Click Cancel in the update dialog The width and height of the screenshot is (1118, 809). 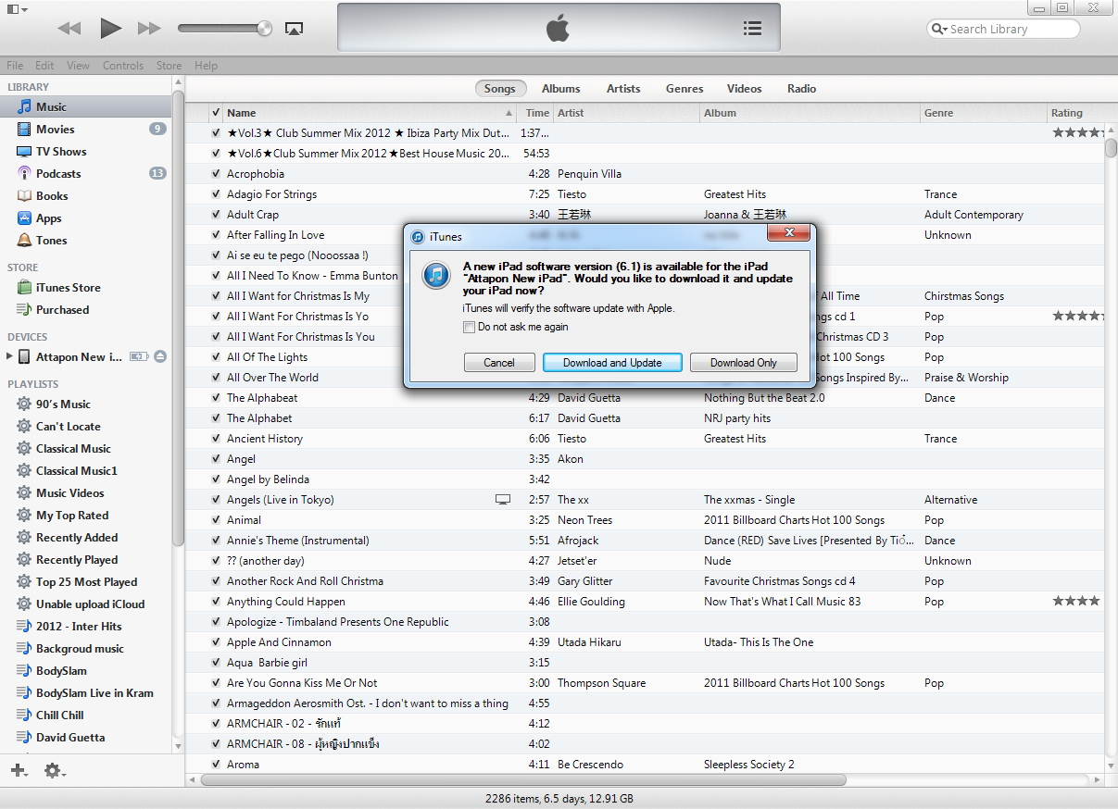[x=499, y=363]
